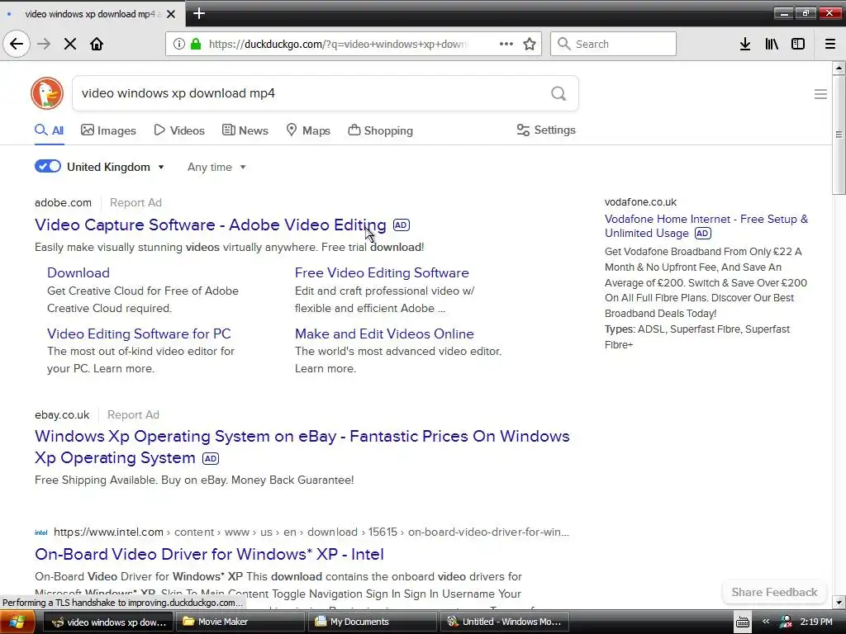Switch to Shopping results tab

coord(380,130)
